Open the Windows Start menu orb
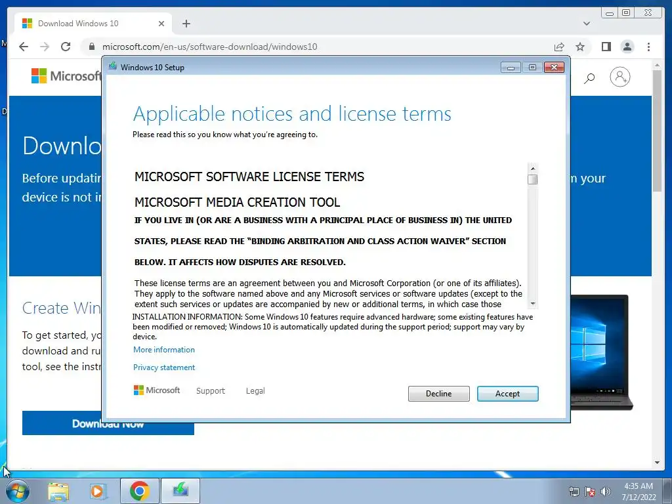The image size is (672, 504). (x=18, y=491)
